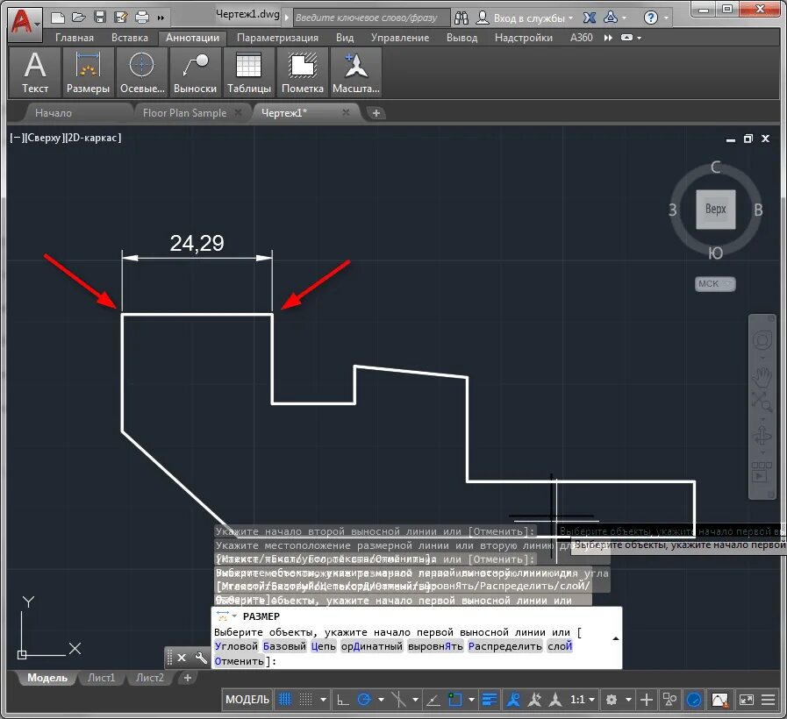Open the Надстройки ribbon tab
This screenshot has height=719, width=787.
coord(524,38)
